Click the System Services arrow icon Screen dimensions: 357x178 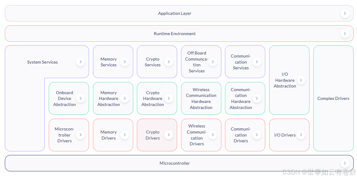80,62
